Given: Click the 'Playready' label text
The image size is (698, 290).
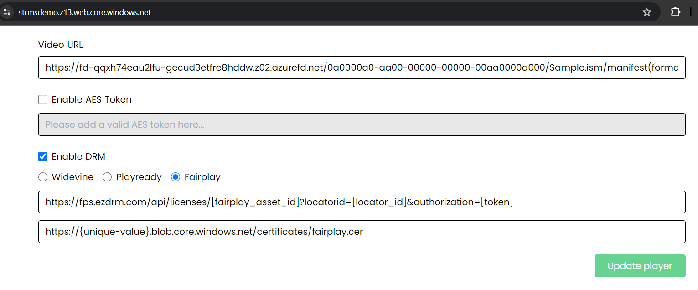Looking at the screenshot, I should pos(139,177).
